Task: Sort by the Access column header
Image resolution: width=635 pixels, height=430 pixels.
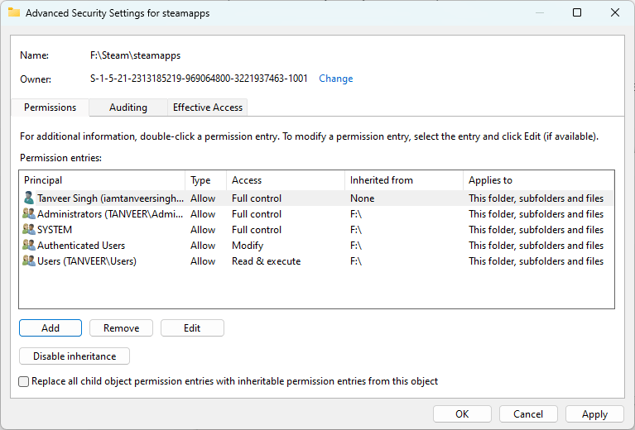Action: pos(286,180)
